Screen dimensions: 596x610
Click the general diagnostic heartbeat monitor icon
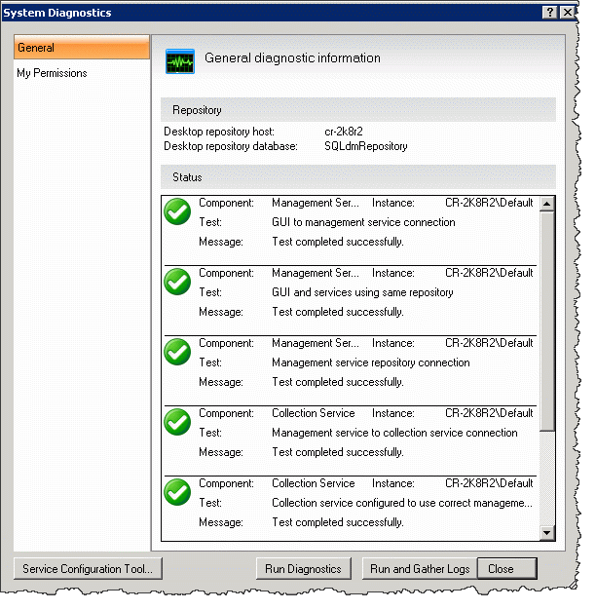tap(180, 61)
